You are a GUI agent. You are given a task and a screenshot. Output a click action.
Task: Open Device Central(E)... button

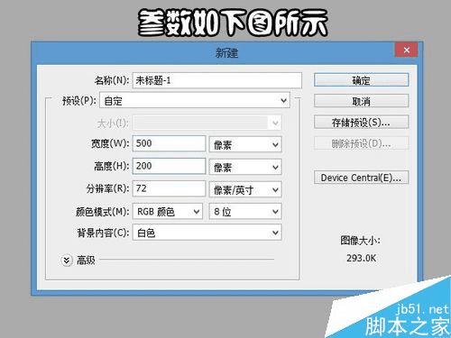coord(361,178)
